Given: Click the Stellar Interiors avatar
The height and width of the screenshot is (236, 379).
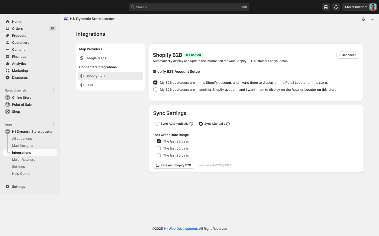Looking at the screenshot, I should click(x=373, y=7).
